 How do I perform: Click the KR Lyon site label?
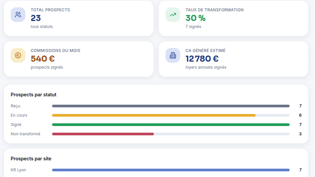(18, 170)
